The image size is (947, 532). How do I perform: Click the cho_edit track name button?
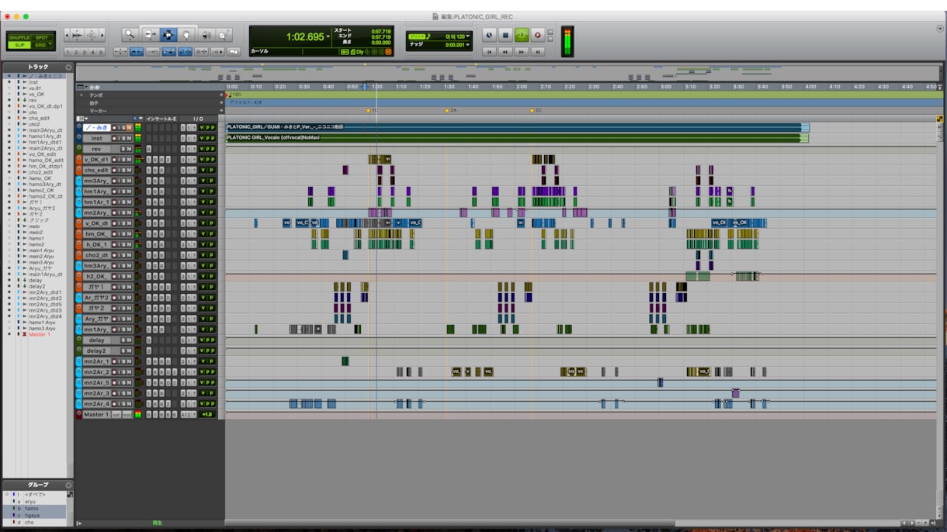[x=96, y=170]
